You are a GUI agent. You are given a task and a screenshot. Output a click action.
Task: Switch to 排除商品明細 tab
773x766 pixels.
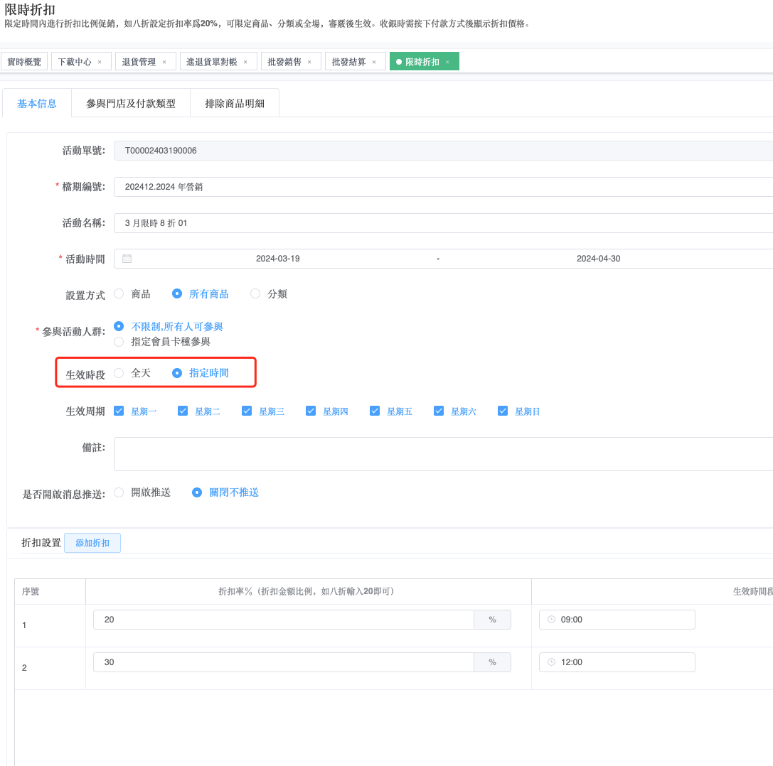point(235,104)
